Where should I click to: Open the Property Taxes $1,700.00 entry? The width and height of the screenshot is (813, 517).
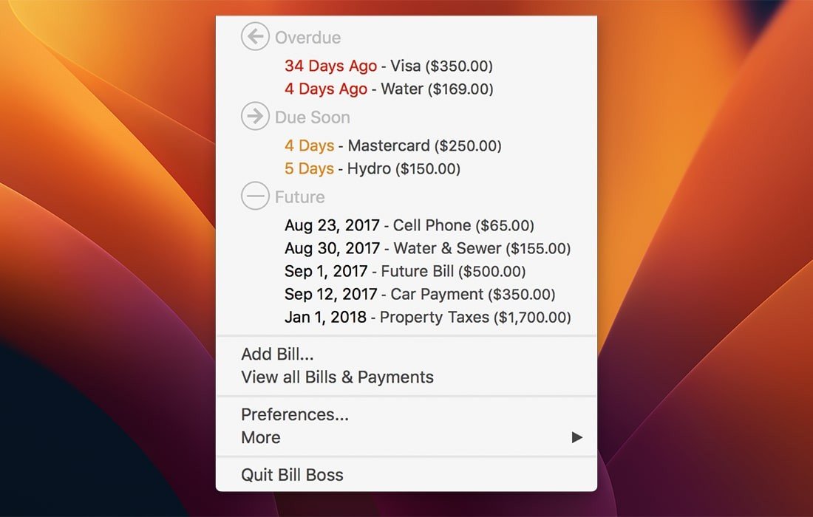427,317
